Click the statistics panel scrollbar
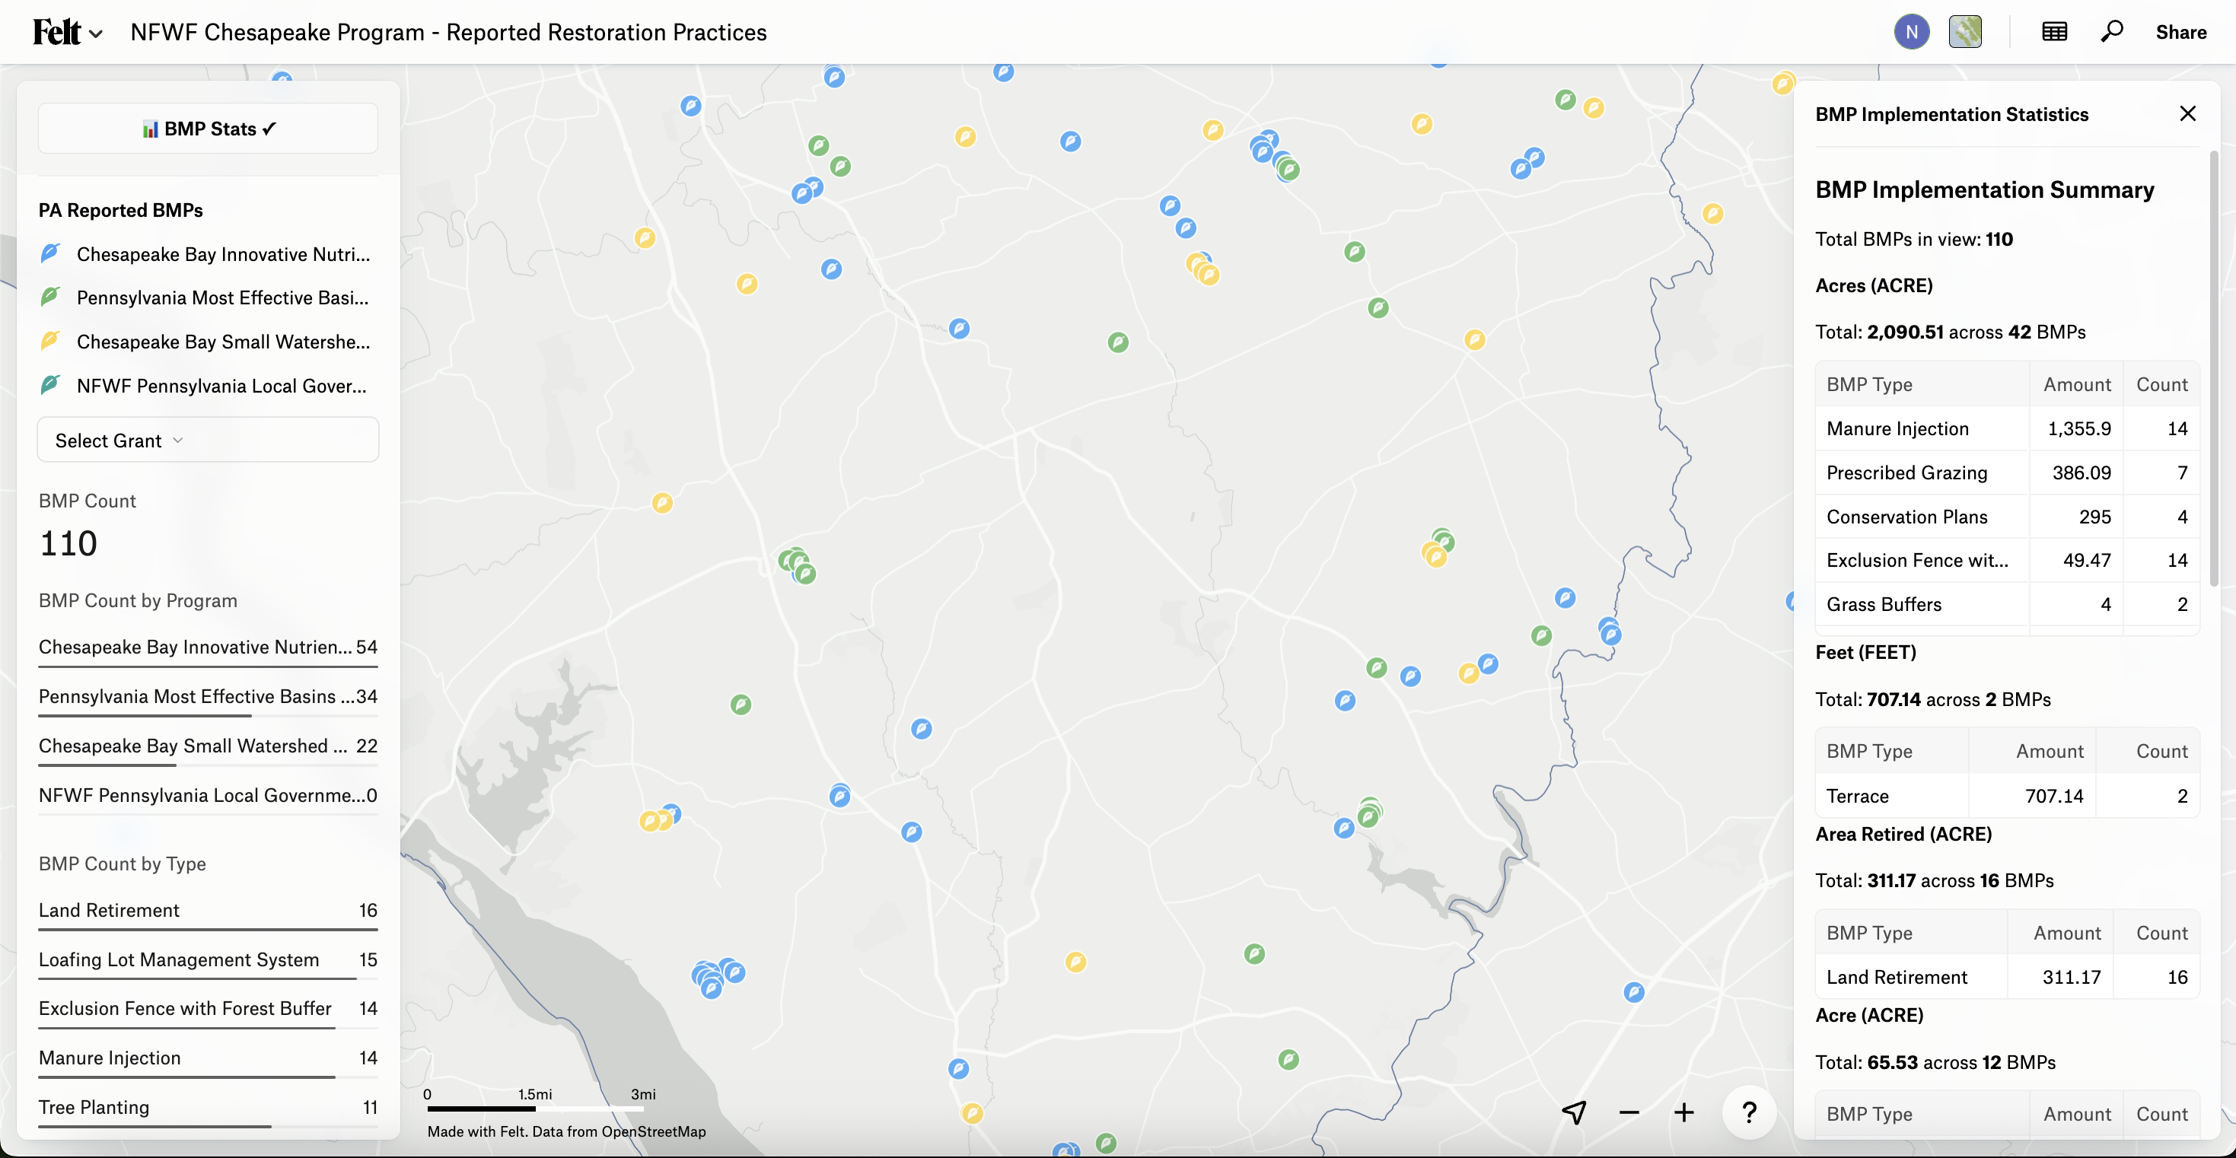2236x1158 pixels. 2213,369
